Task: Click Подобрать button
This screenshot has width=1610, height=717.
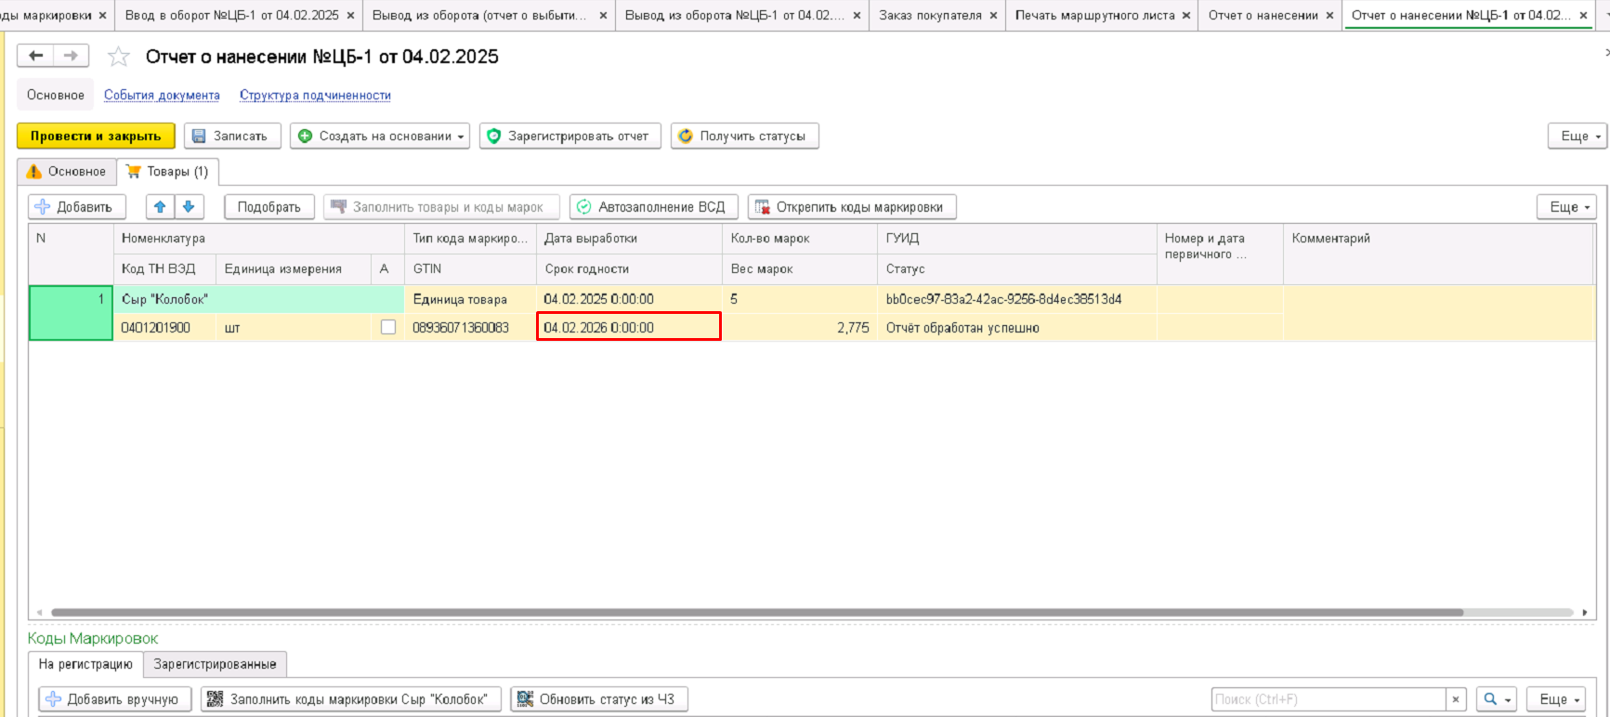Action: 268,207
